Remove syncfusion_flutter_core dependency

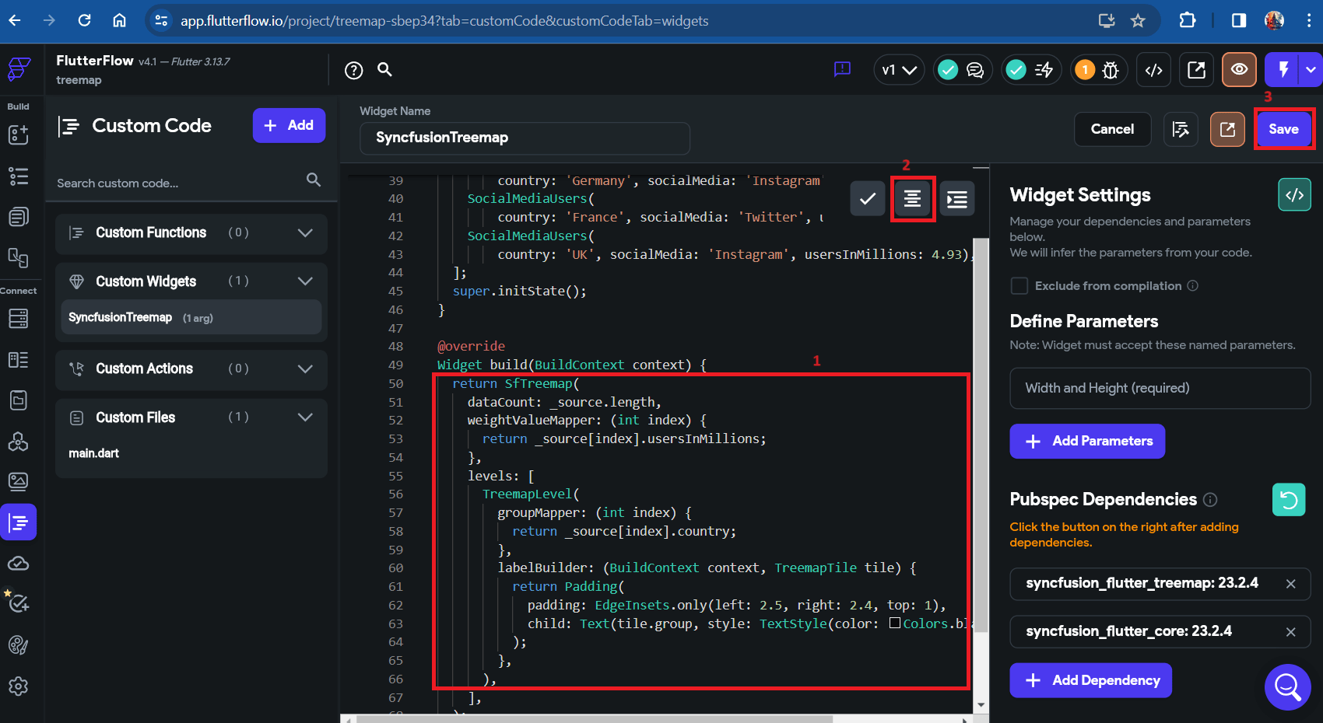tap(1290, 632)
